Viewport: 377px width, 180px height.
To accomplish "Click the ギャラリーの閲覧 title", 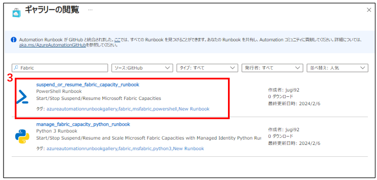I will pyautogui.click(x=52, y=10).
